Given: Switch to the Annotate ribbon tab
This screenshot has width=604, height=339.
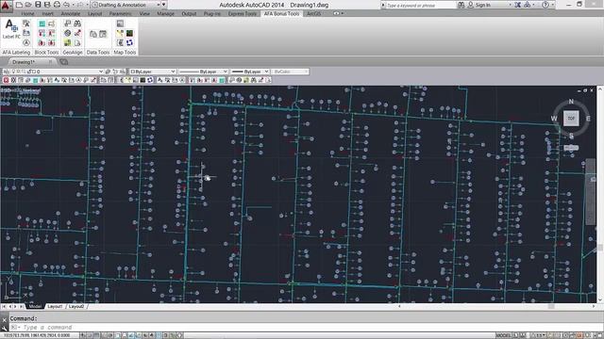Looking at the screenshot, I should point(71,13).
